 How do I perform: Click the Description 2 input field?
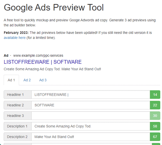point(91,137)
